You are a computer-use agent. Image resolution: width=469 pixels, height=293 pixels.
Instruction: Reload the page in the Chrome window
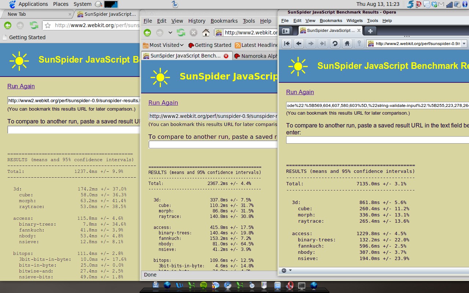coord(34,25)
